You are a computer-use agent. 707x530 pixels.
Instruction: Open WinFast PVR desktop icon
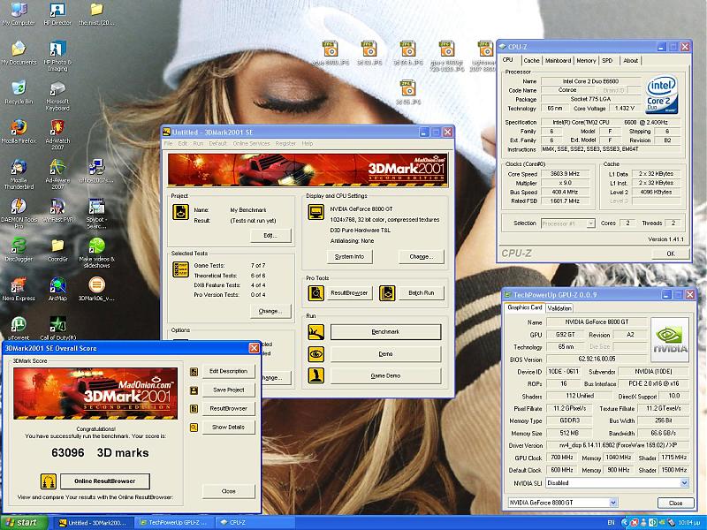coord(57,210)
